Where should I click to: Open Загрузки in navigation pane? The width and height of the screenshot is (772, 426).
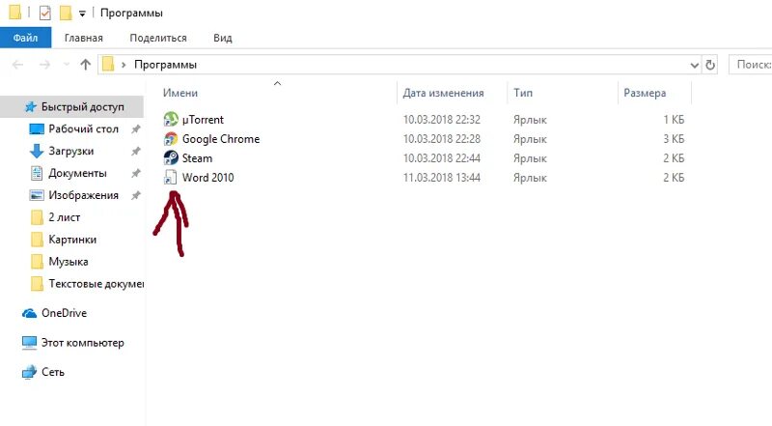pyautogui.click(x=70, y=152)
